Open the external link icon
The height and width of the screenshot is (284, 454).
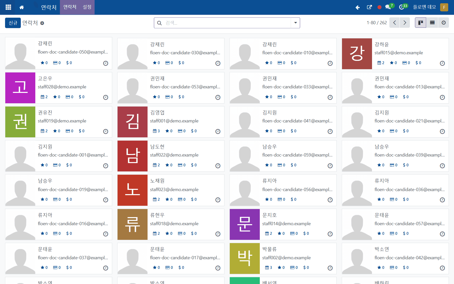click(369, 7)
